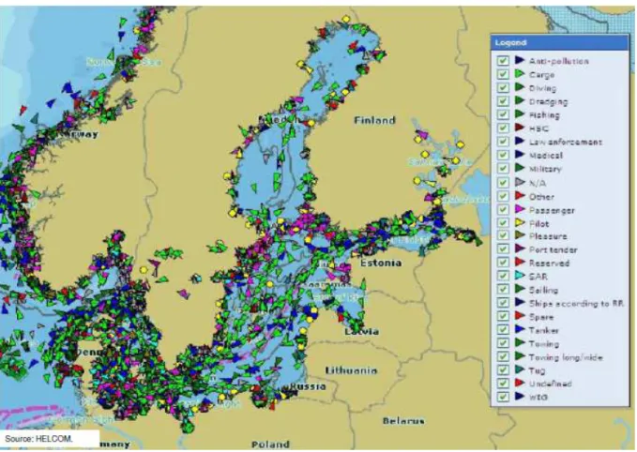The image size is (637, 452).
Task: Click the SAR cyan legend icon
Action: pyautogui.click(x=520, y=276)
